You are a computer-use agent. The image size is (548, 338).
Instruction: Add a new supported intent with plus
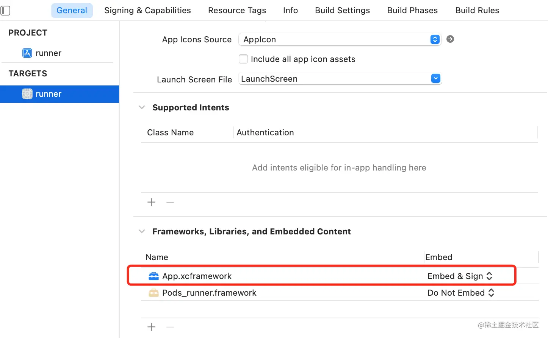151,202
